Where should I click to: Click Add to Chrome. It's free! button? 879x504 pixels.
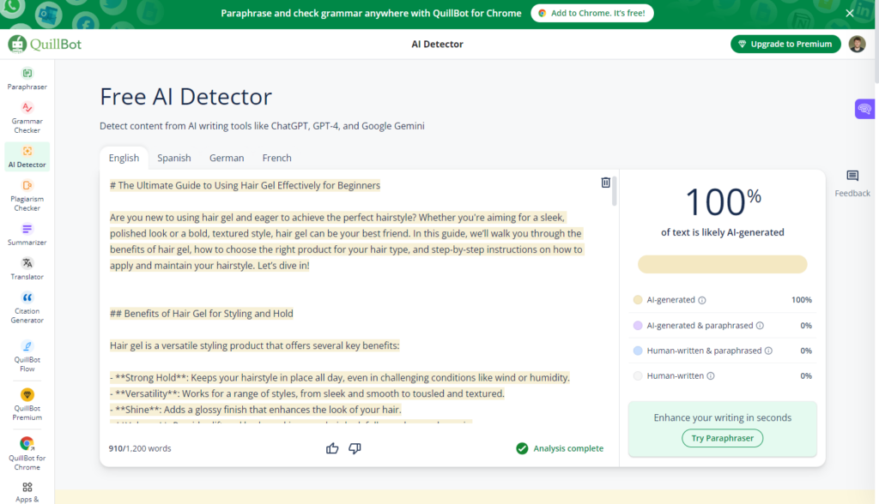[592, 13]
